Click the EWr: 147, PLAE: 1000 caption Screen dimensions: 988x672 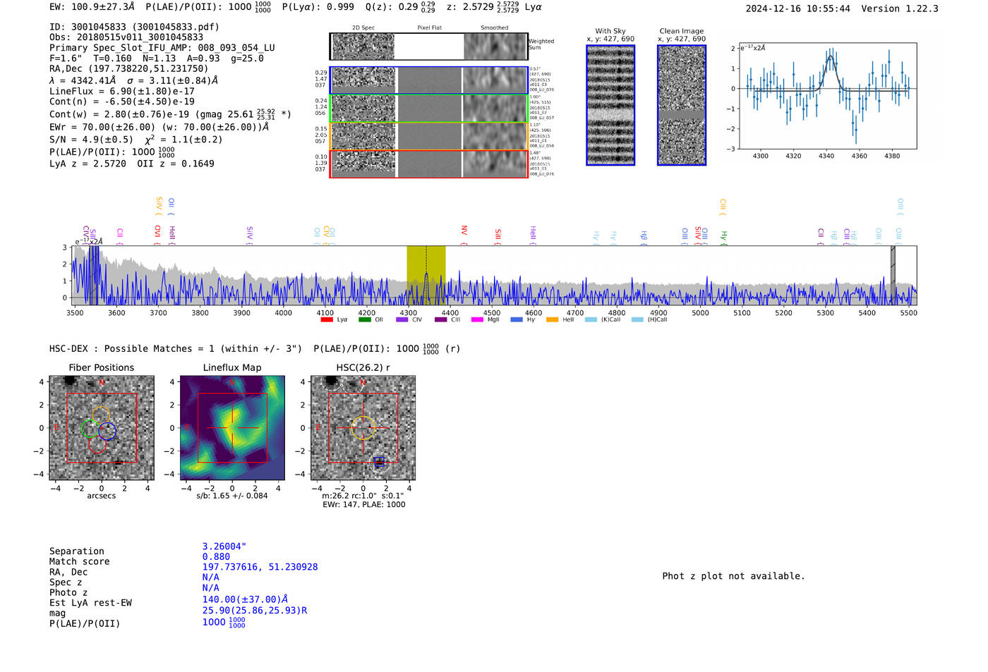coord(364,505)
